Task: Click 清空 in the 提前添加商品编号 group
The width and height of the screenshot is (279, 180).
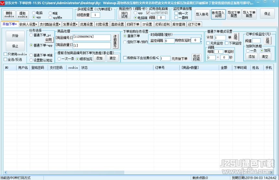Action: (113, 58)
